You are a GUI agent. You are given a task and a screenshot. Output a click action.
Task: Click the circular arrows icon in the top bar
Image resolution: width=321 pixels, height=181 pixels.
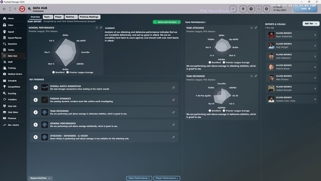(x=259, y=9)
